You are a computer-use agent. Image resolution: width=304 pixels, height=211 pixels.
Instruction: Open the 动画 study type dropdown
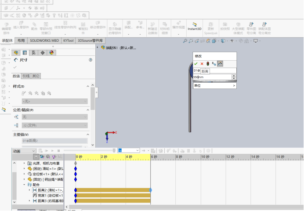click(x=24, y=151)
